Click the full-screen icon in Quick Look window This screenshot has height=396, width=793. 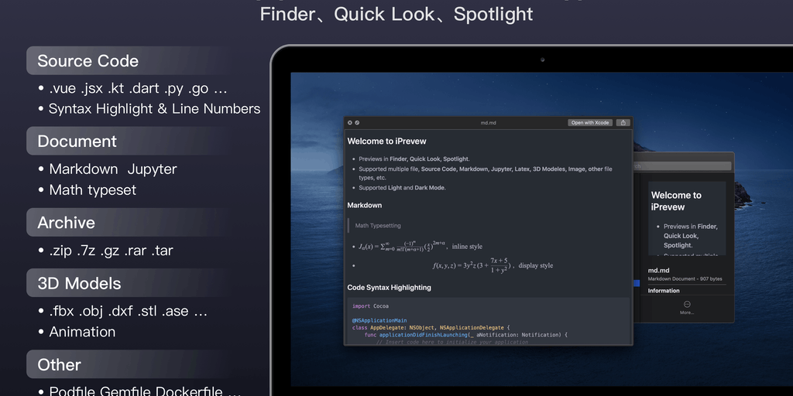357,123
